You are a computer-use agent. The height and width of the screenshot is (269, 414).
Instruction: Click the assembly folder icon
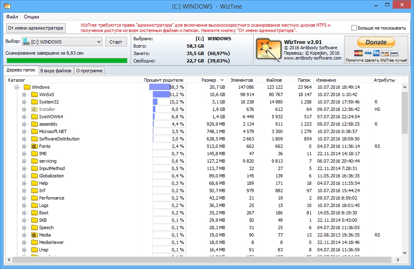coord(35,124)
